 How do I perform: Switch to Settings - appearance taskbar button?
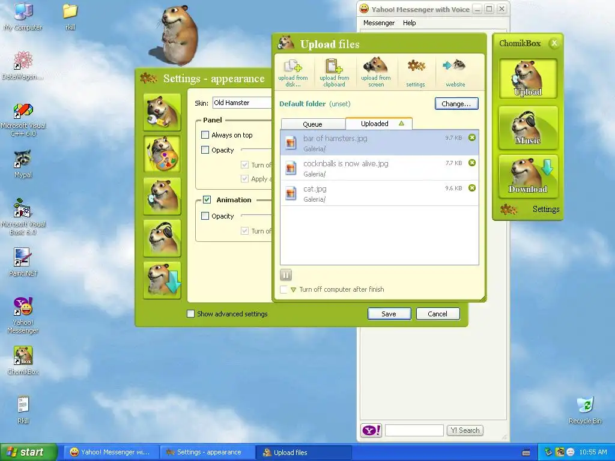tap(207, 453)
